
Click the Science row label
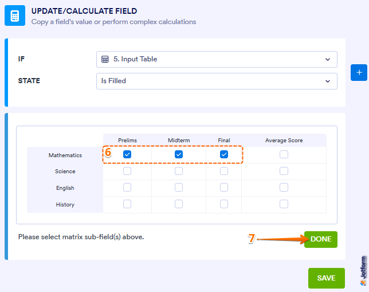65,172
